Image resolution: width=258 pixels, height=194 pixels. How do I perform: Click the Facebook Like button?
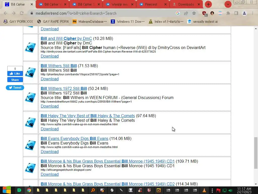coord(15,74)
